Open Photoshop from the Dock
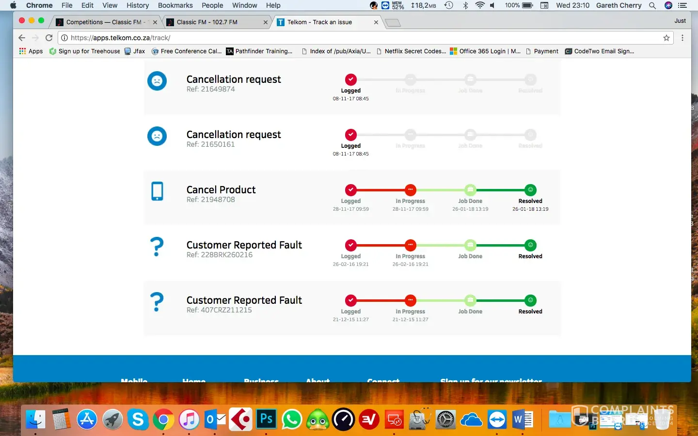 266,420
